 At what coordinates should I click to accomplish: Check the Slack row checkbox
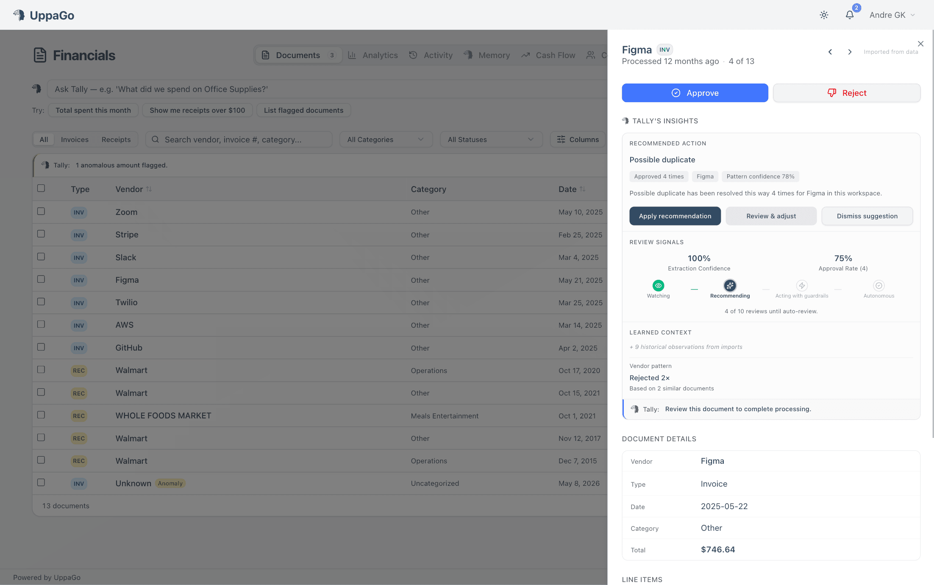click(41, 256)
